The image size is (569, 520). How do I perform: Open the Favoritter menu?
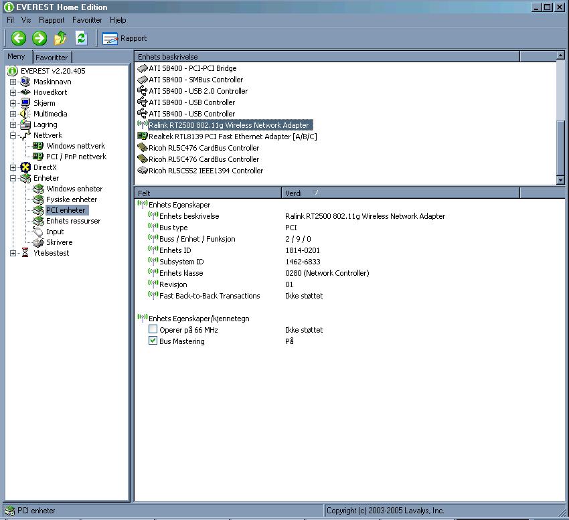pyautogui.click(x=87, y=20)
